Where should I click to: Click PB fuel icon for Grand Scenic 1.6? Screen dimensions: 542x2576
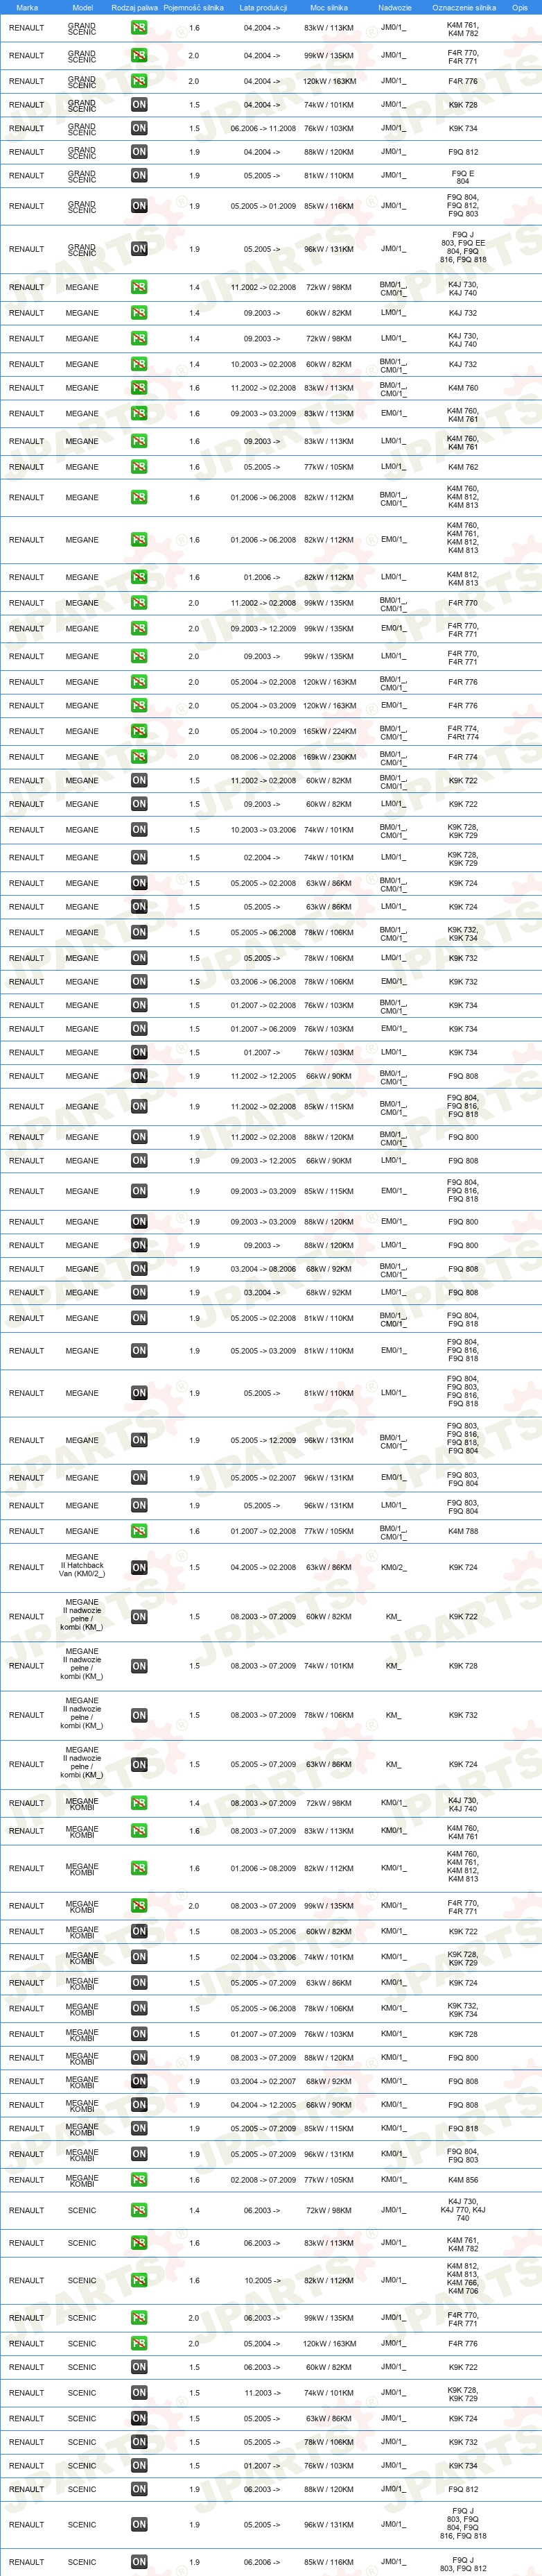[139, 28]
